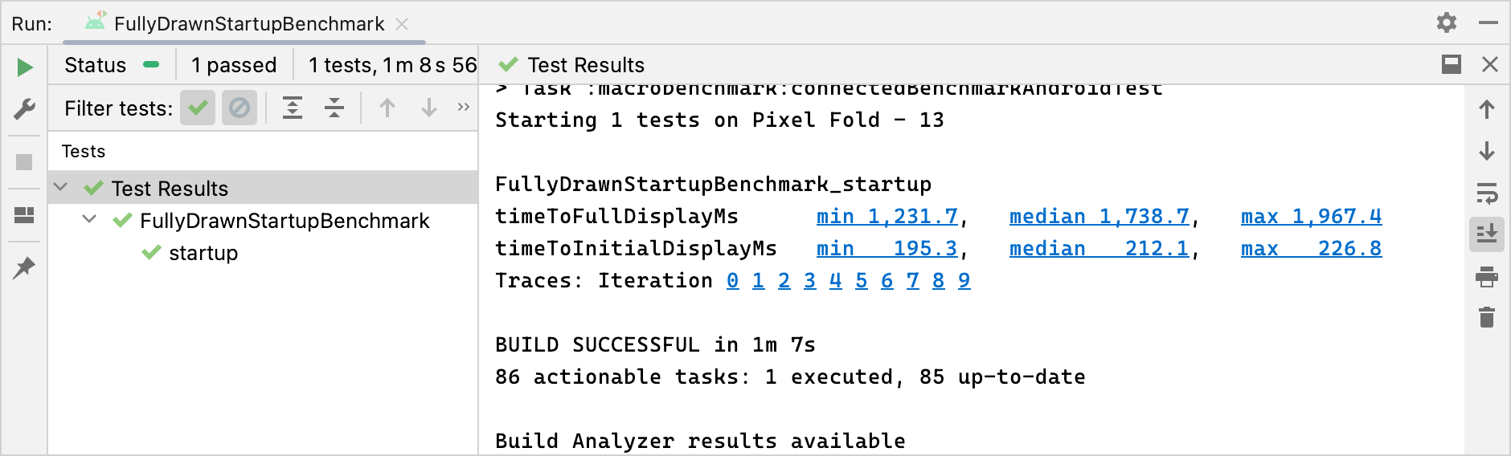Open Iteration 5 trace link
Viewport: 1511px width, 456px height.
[x=862, y=281]
